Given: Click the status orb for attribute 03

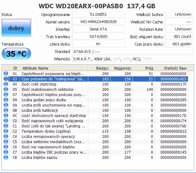Looking at the screenshot, I should [x=6, y=79].
